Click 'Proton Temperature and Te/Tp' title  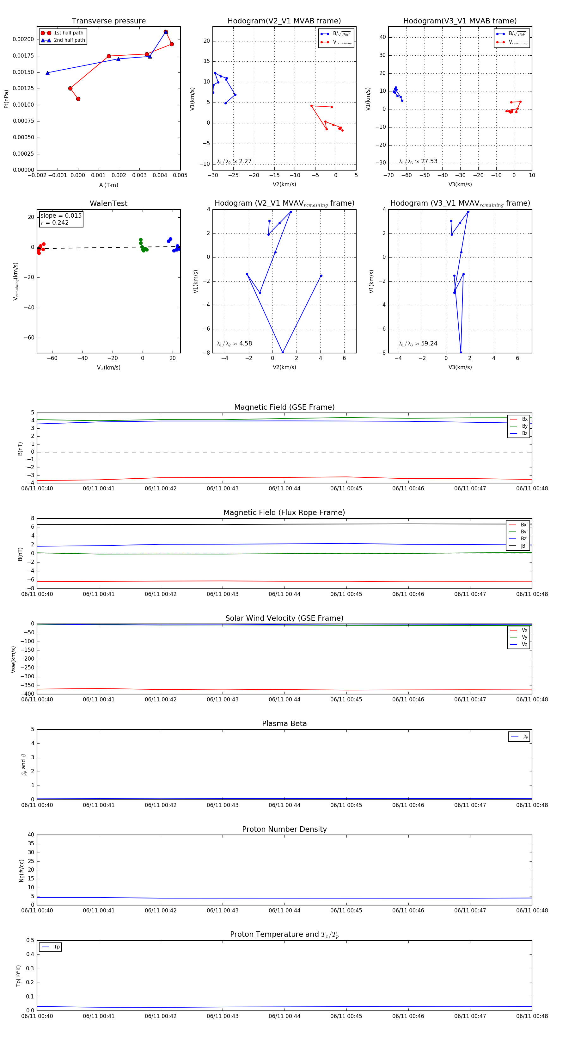(284, 935)
